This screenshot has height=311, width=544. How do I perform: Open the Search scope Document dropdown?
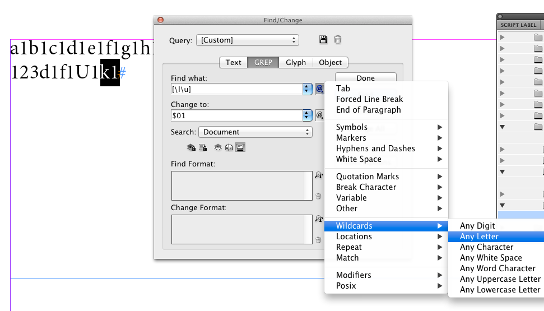255,132
